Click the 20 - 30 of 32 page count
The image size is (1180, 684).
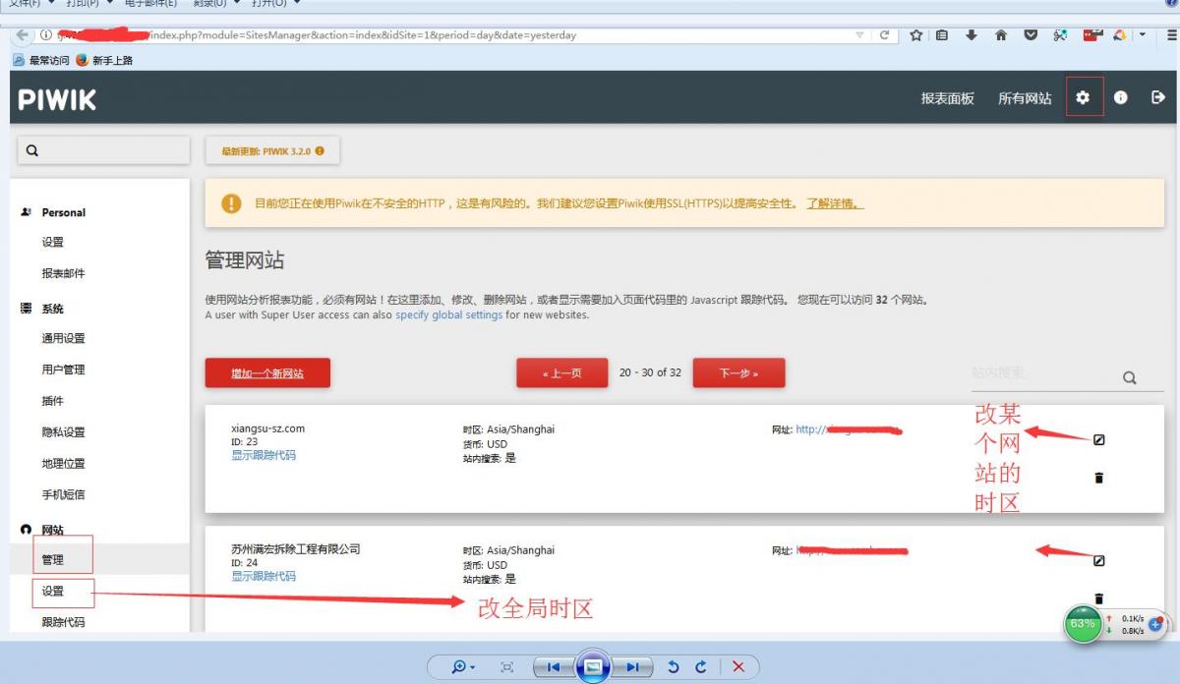[650, 372]
